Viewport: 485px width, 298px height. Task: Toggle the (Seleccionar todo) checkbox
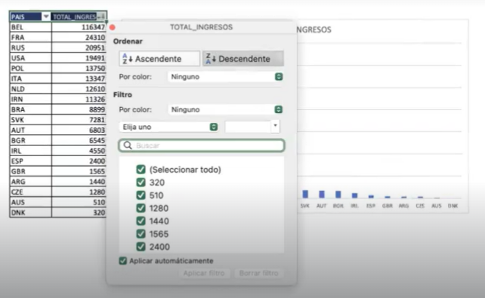click(141, 169)
